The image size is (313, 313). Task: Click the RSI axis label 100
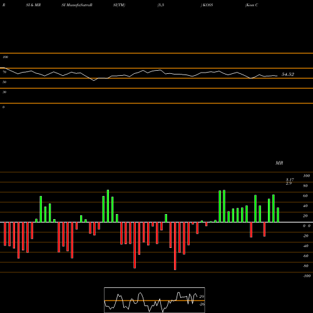5,57
